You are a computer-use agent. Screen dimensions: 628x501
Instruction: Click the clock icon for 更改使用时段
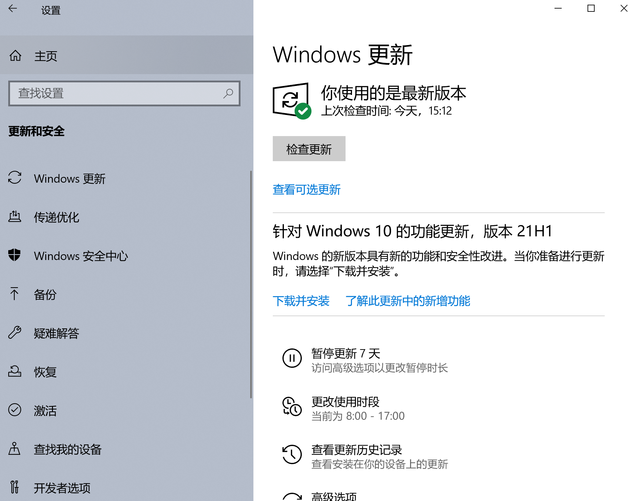tap(292, 406)
